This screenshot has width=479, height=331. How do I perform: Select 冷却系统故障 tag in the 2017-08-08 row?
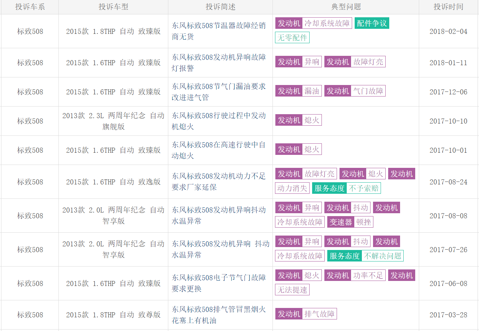click(x=300, y=222)
